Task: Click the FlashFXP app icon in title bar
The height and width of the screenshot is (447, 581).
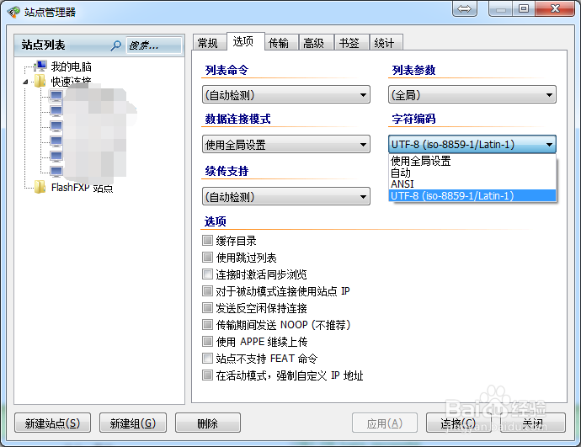Action: point(13,13)
